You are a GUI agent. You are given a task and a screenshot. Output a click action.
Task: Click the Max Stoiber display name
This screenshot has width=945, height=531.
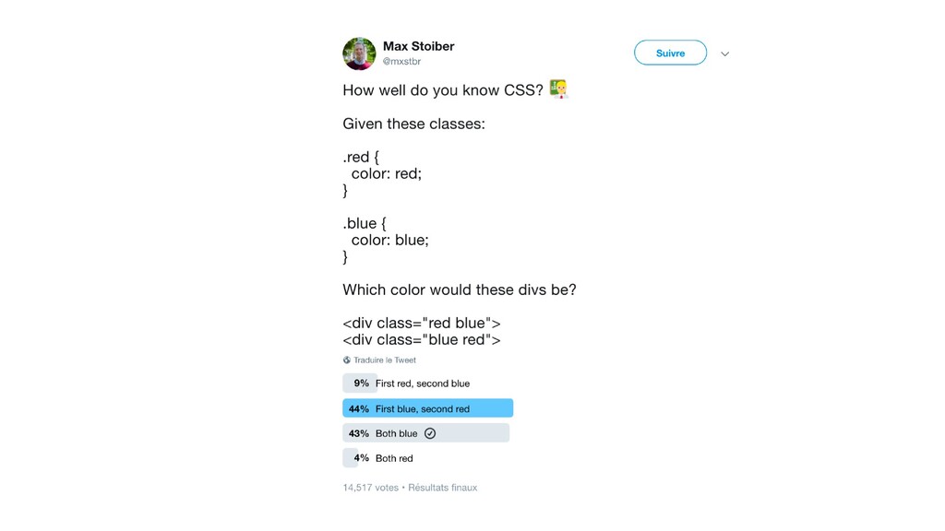point(418,46)
